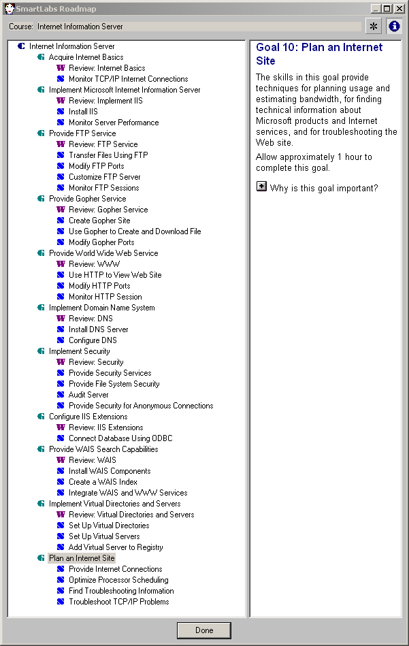
Task: Click the SmartLabs Roadmap title bar icon
Action: (x=9, y=8)
